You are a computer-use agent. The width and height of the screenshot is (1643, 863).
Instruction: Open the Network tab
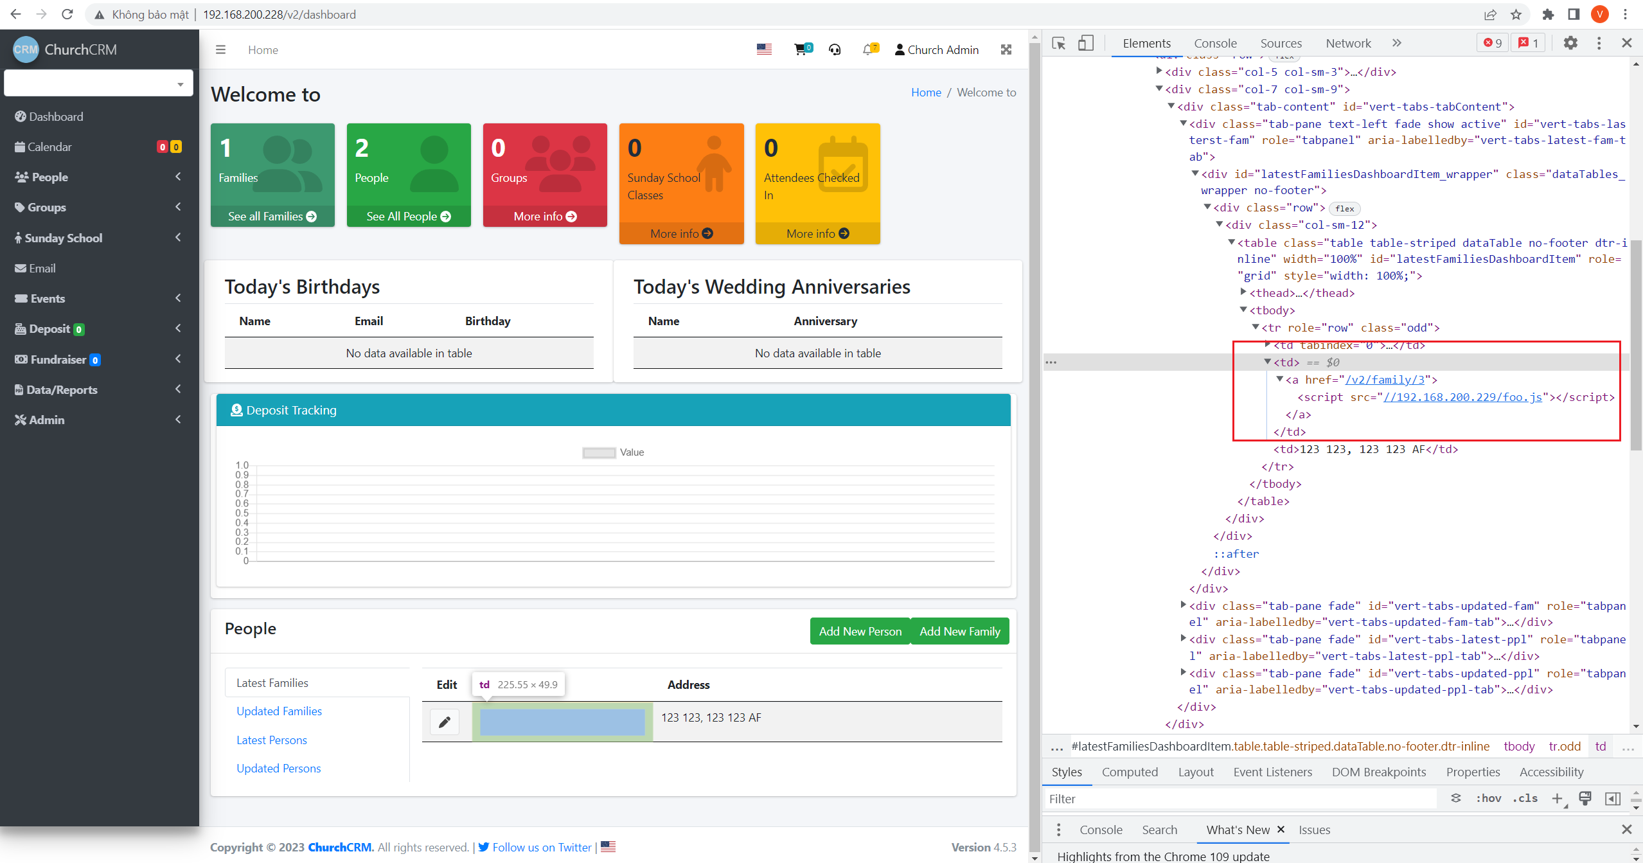[x=1348, y=43]
